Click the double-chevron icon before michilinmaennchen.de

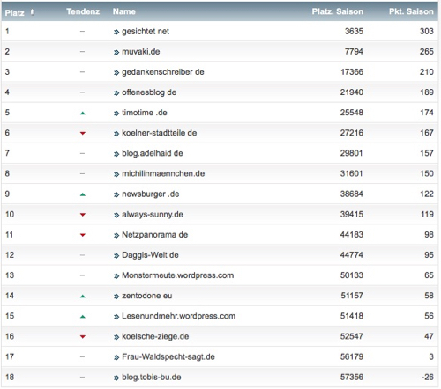(116, 174)
